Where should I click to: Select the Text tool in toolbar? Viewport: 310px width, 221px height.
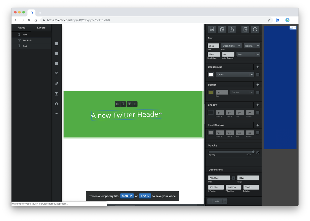[x=56, y=93]
